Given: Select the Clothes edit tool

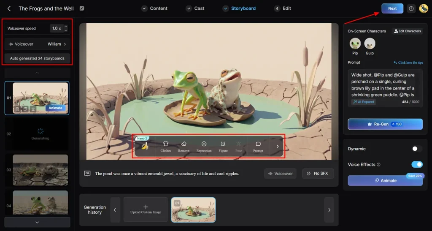Looking at the screenshot, I should 166,146.
